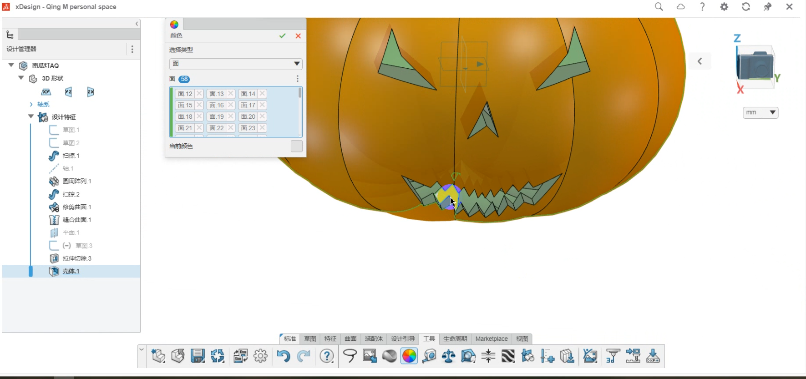Switch to the 曲面 toolbar tab

pos(350,339)
